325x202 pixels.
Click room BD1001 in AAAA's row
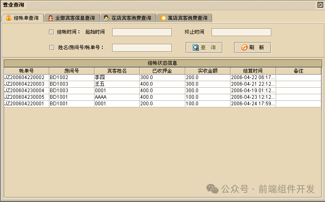click(x=72, y=97)
